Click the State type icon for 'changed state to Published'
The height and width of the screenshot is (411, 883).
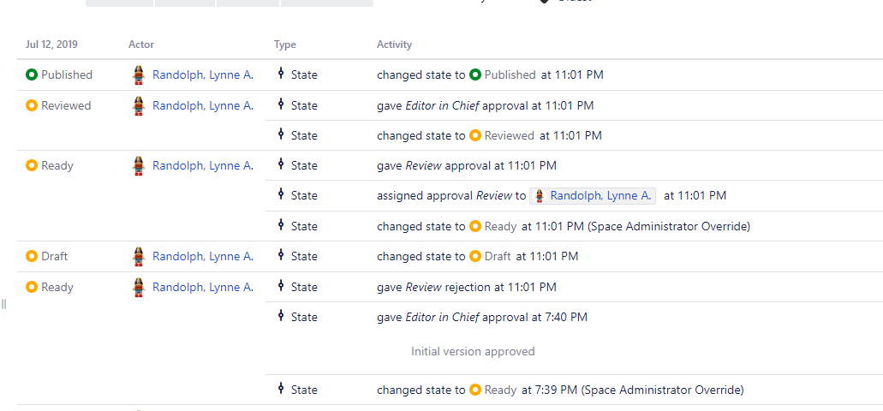[281, 73]
